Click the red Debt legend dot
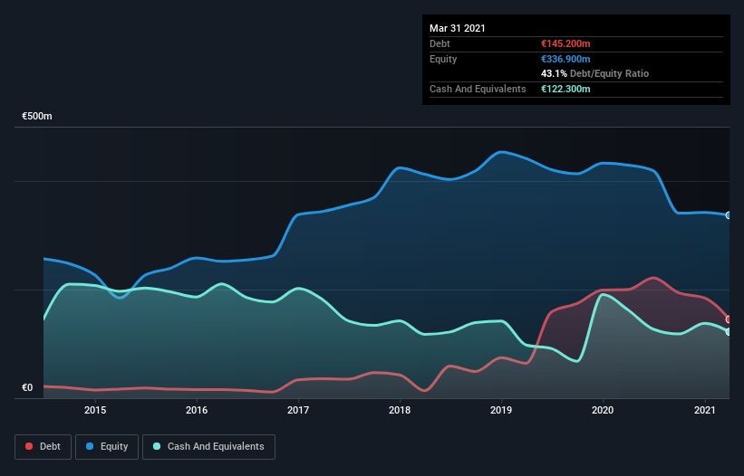This screenshot has width=744, height=476. (29, 446)
